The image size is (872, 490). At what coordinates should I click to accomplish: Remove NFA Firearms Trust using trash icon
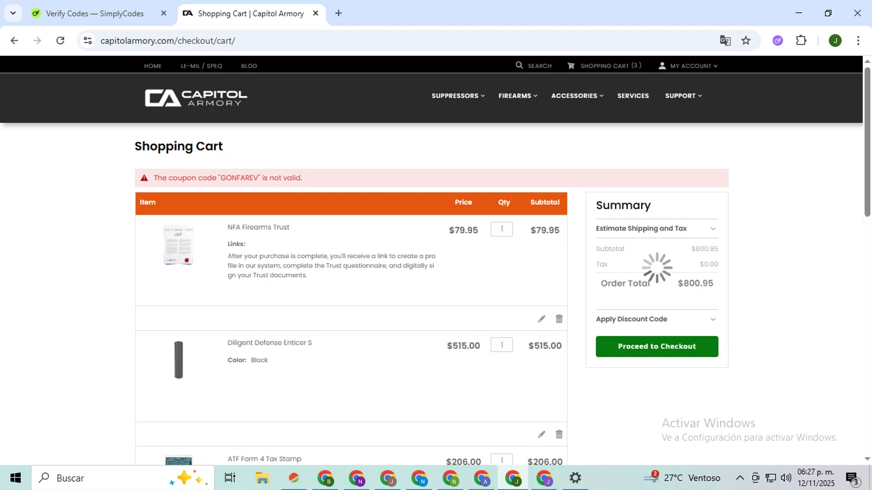pos(559,319)
